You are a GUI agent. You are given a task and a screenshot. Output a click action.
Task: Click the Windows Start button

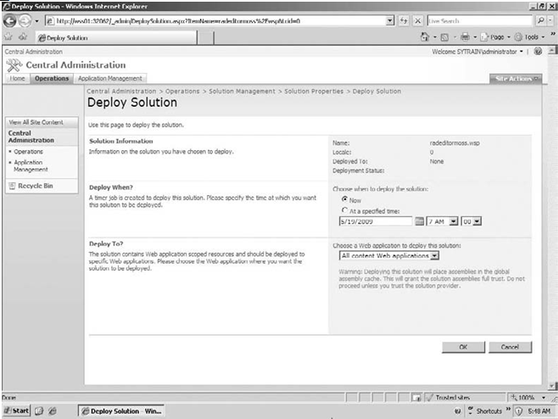click(16, 411)
